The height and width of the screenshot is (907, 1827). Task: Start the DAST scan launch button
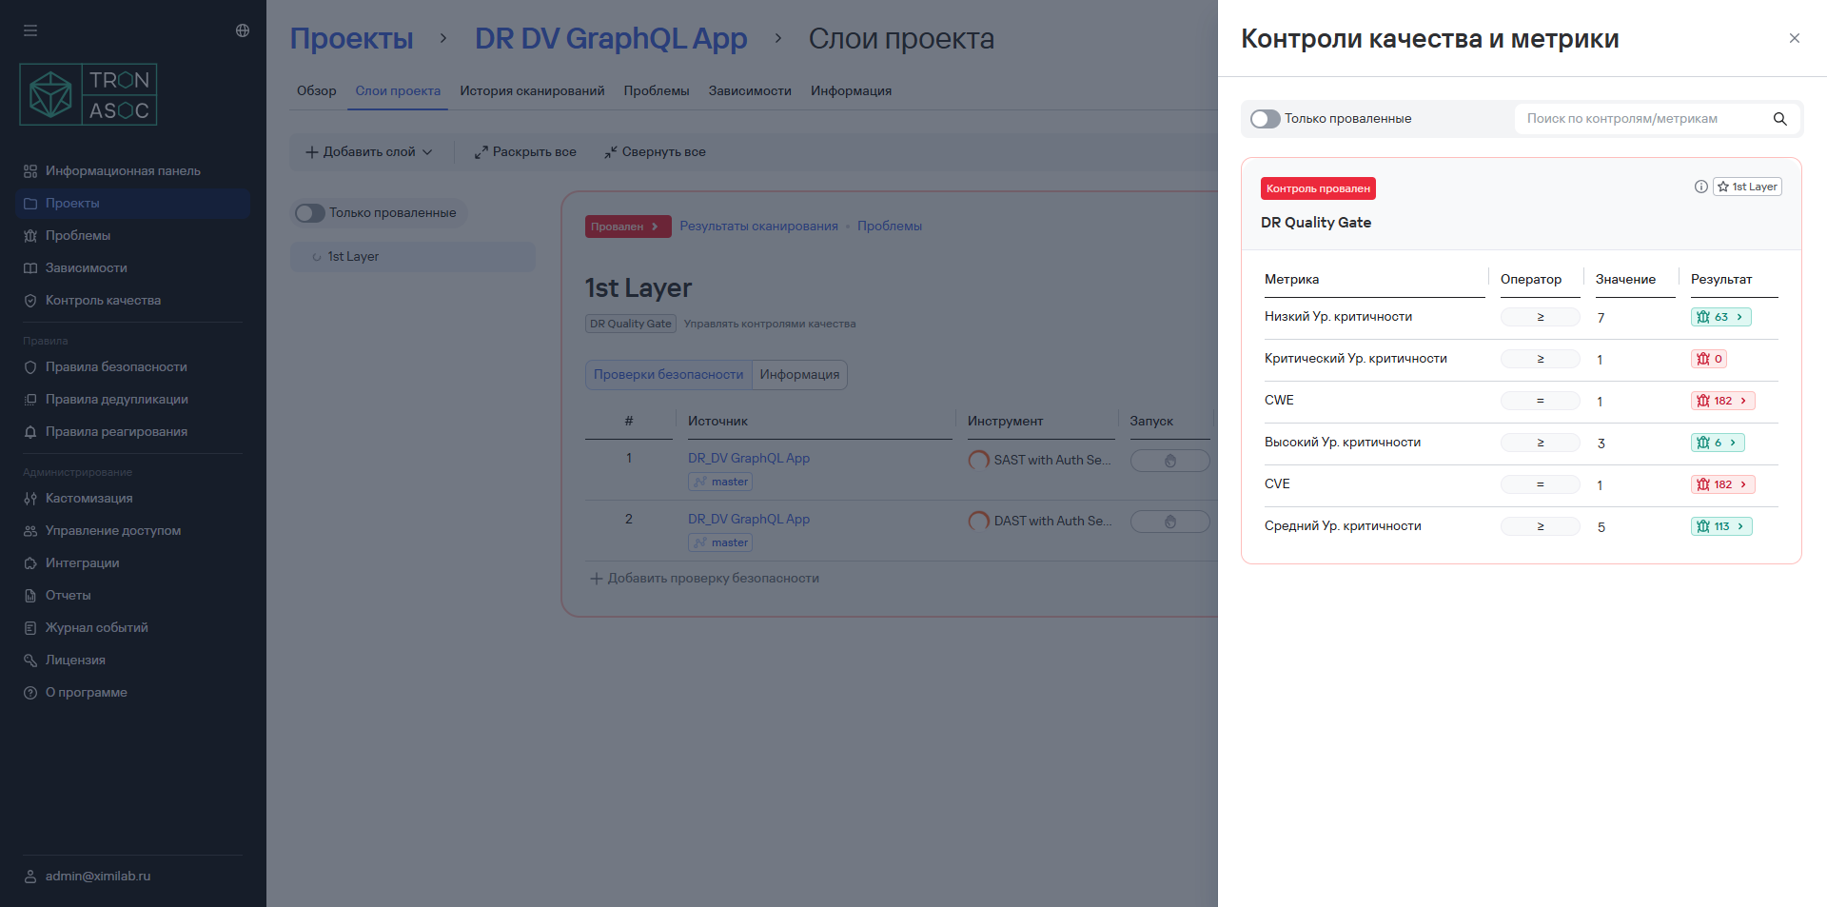click(1169, 522)
